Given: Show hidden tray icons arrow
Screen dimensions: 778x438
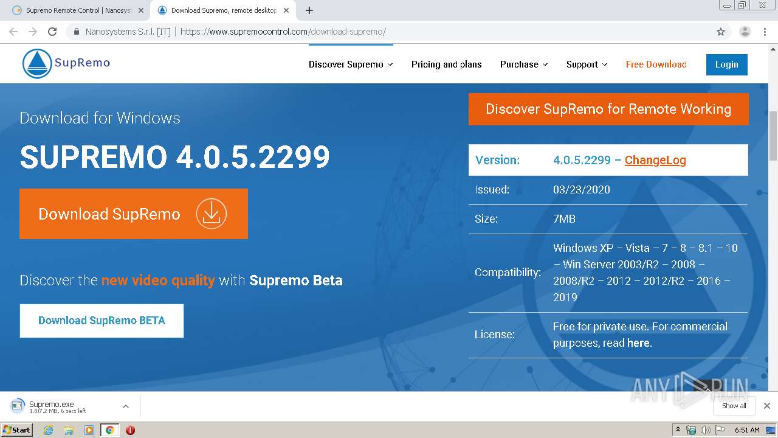Looking at the screenshot, I should 678,430.
